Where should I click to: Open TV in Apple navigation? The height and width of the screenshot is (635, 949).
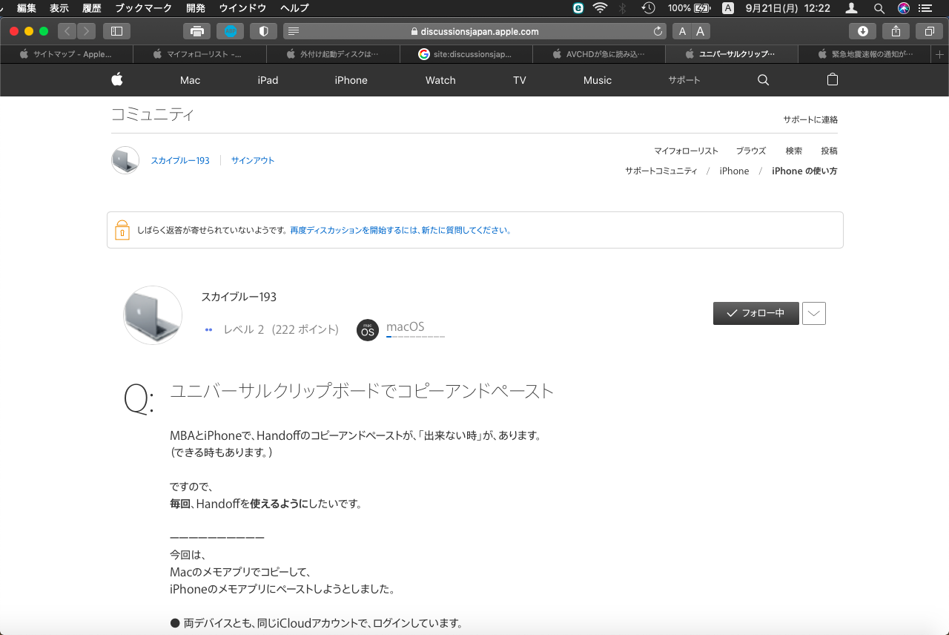(520, 80)
